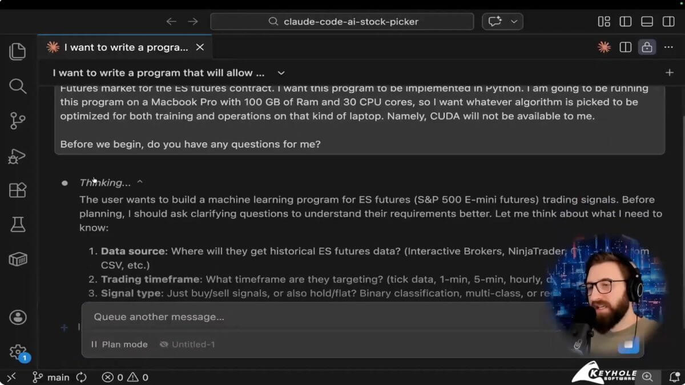
Task: Open the Source Control view
Action: 18,121
